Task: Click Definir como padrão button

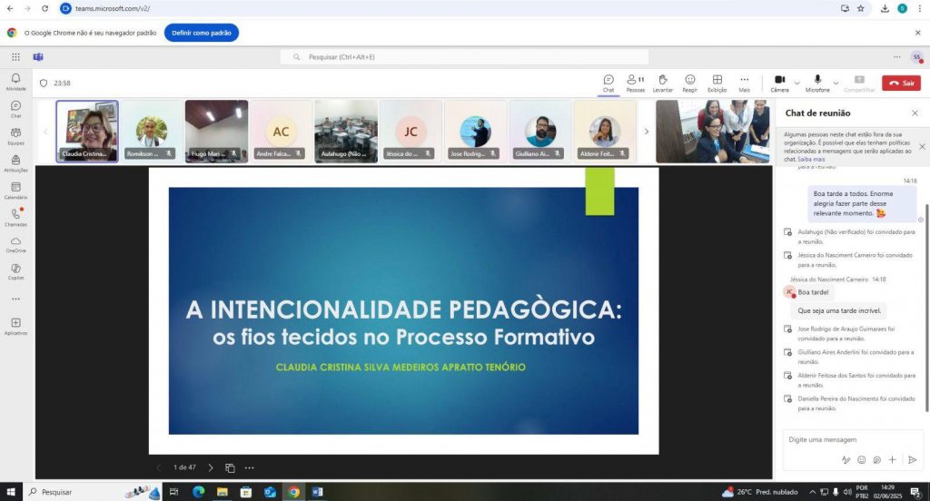Action: click(x=202, y=33)
